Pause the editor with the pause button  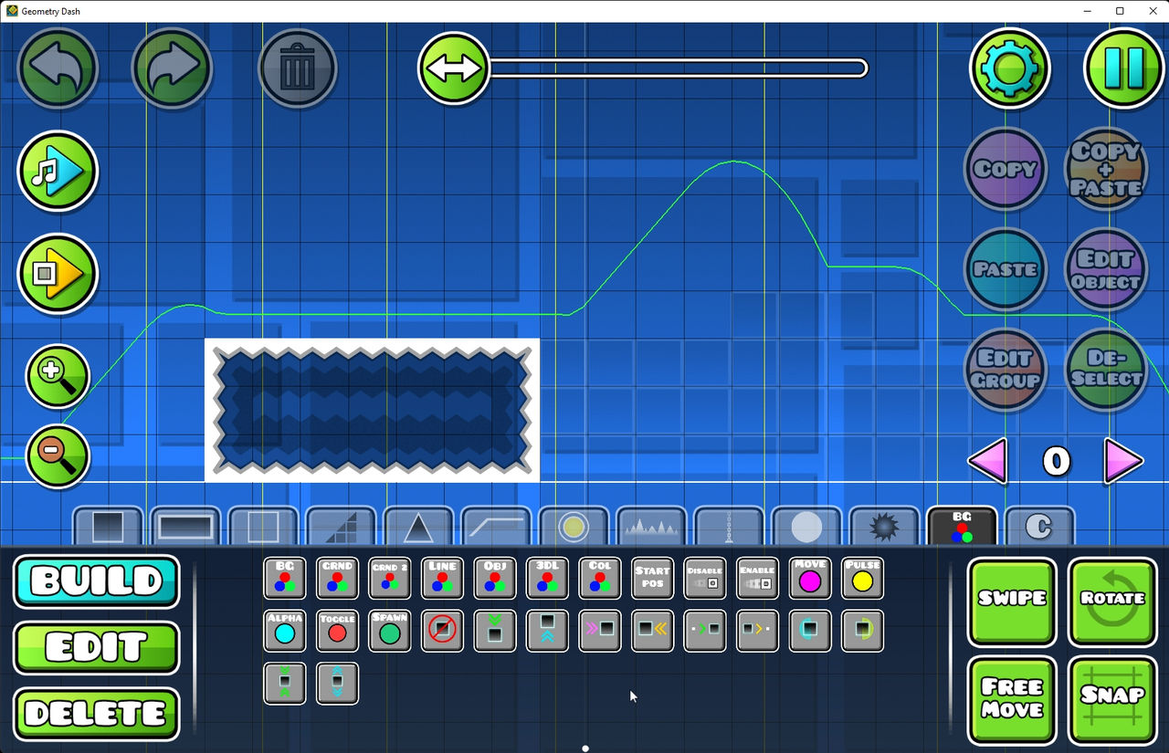point(1124,68)
